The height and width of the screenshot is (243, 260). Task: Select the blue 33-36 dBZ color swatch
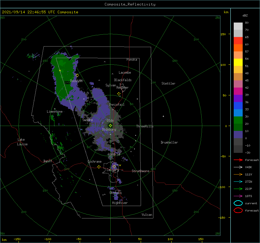[x=238, y=105]
